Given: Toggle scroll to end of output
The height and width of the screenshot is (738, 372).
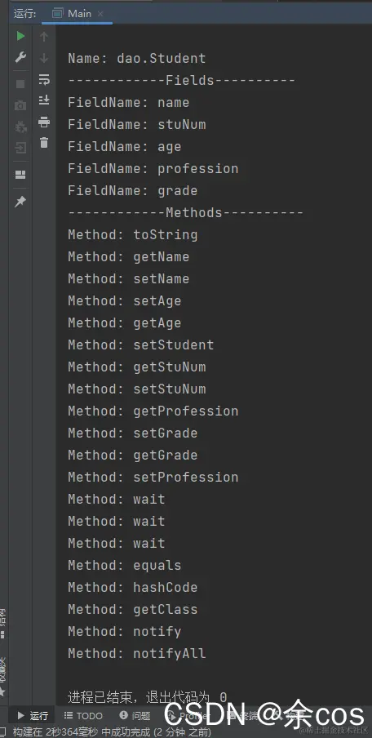Looking at the screenshot, I should 44,100.
